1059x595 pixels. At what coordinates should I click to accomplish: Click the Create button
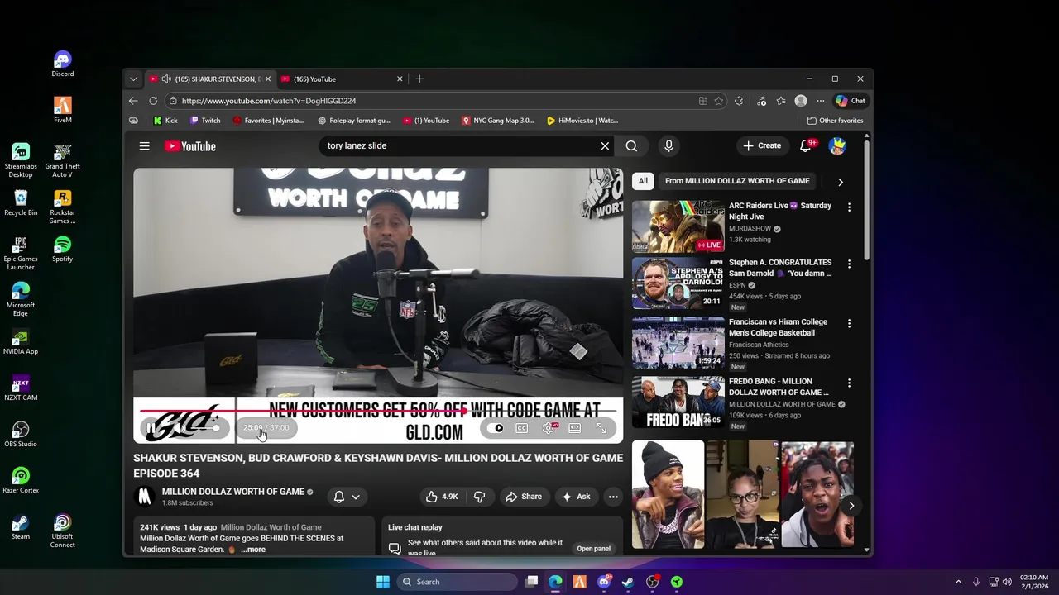[762, 146]
